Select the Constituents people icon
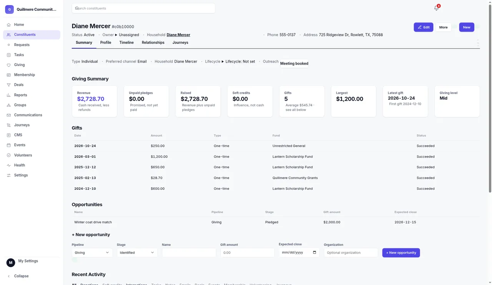This screenshot has height=285, width=492. click(8, 35)
